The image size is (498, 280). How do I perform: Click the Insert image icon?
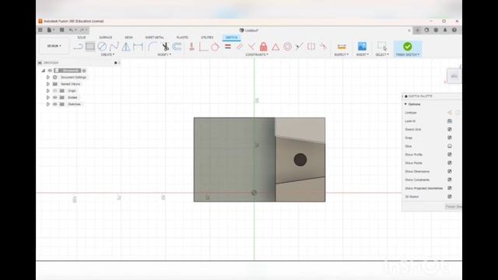tap(362, 47)
